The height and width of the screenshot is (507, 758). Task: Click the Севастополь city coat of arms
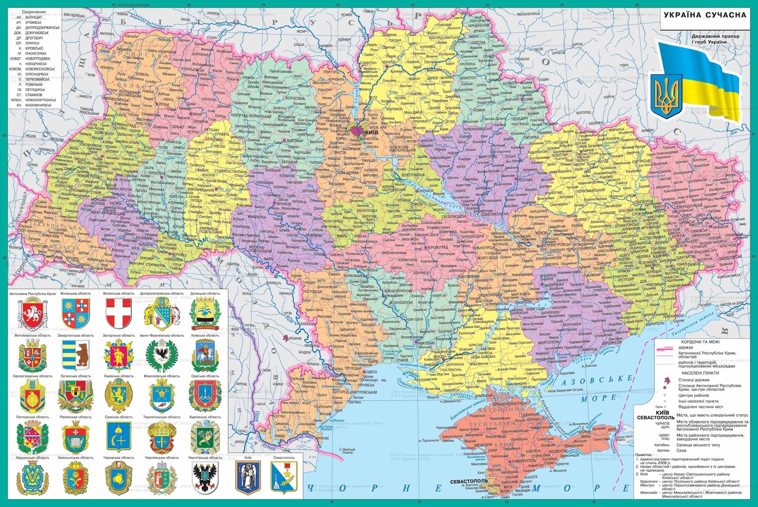pyautogui.click(x=283, y=478)
